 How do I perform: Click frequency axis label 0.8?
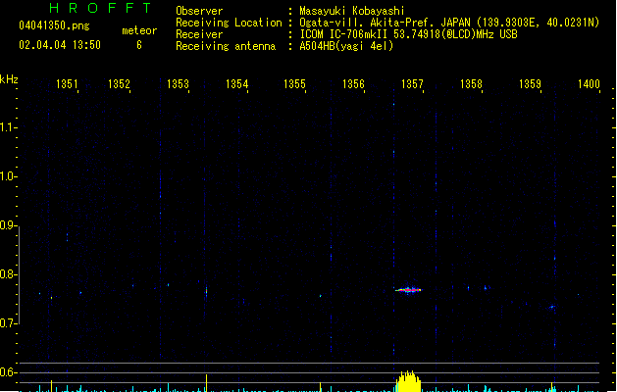[x=8, y=274]
